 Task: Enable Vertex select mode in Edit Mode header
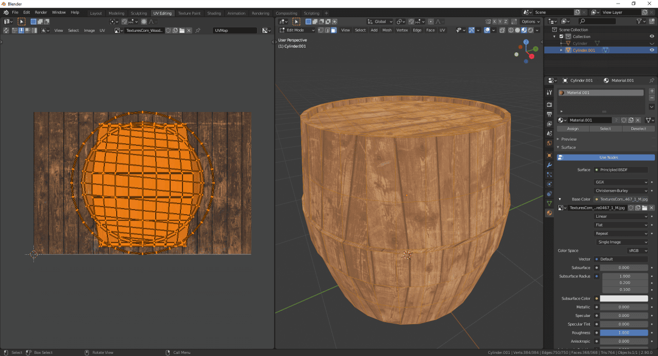320,30
